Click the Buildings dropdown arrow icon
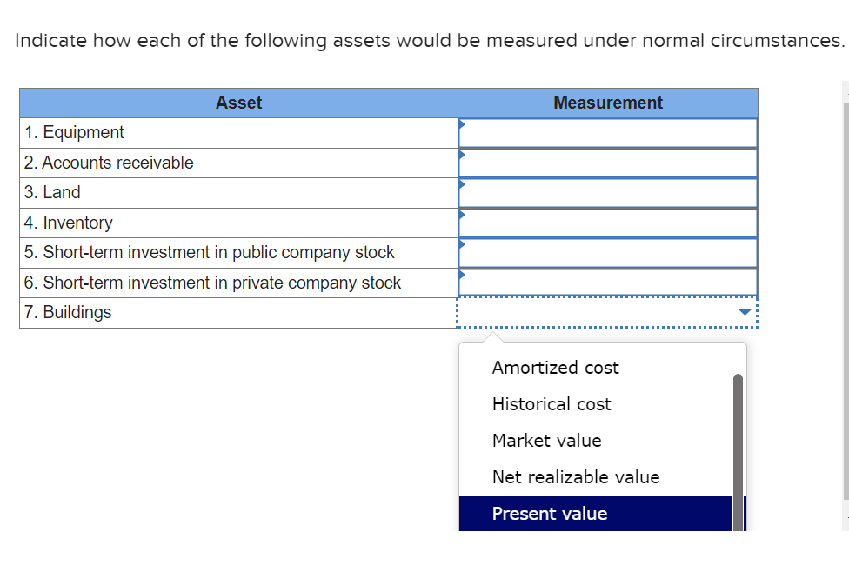 pyautogui.click(x=745, y=312)
